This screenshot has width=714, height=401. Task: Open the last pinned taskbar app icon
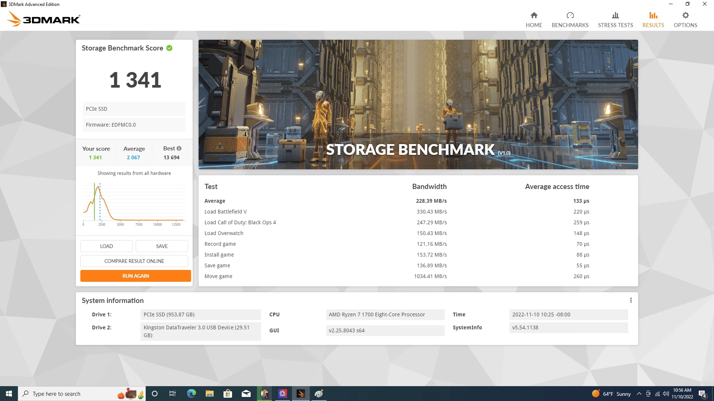319,394
